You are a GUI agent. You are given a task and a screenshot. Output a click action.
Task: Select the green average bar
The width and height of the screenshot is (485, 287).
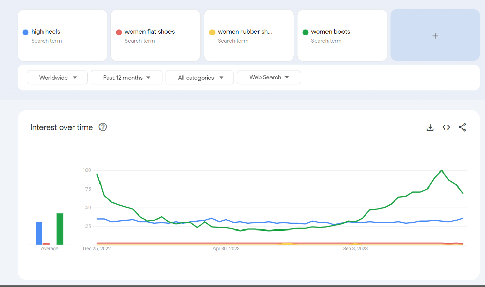point(60,229)
